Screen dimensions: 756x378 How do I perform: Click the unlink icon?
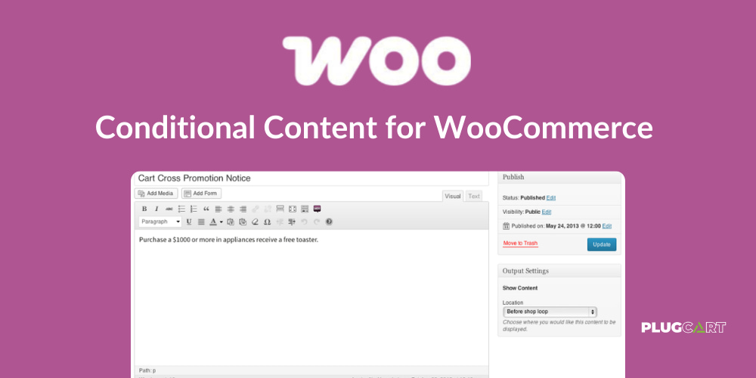(x=268, y=209)
